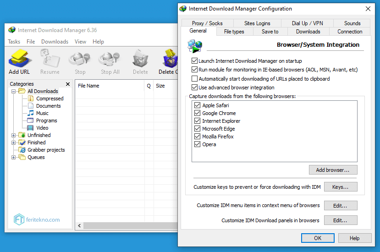Screen dimensions: 380x252
Task: Switch to the Proxy / Socks tab
Action: 207,23
